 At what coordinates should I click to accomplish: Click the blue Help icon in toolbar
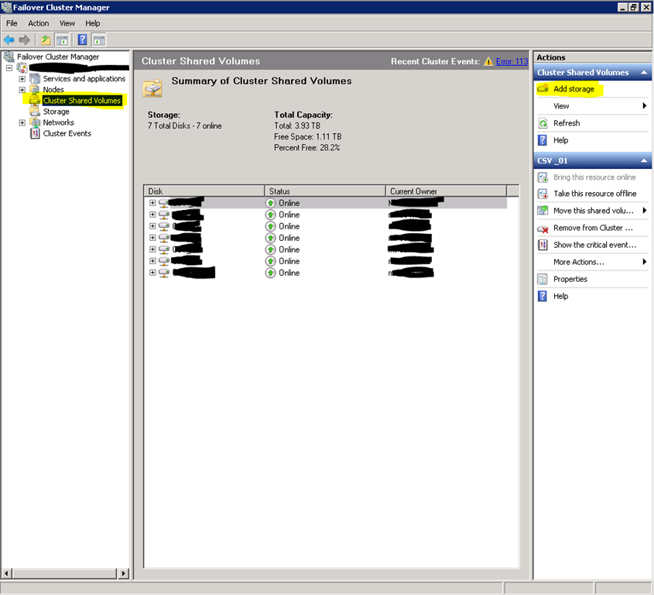point(82,40)
